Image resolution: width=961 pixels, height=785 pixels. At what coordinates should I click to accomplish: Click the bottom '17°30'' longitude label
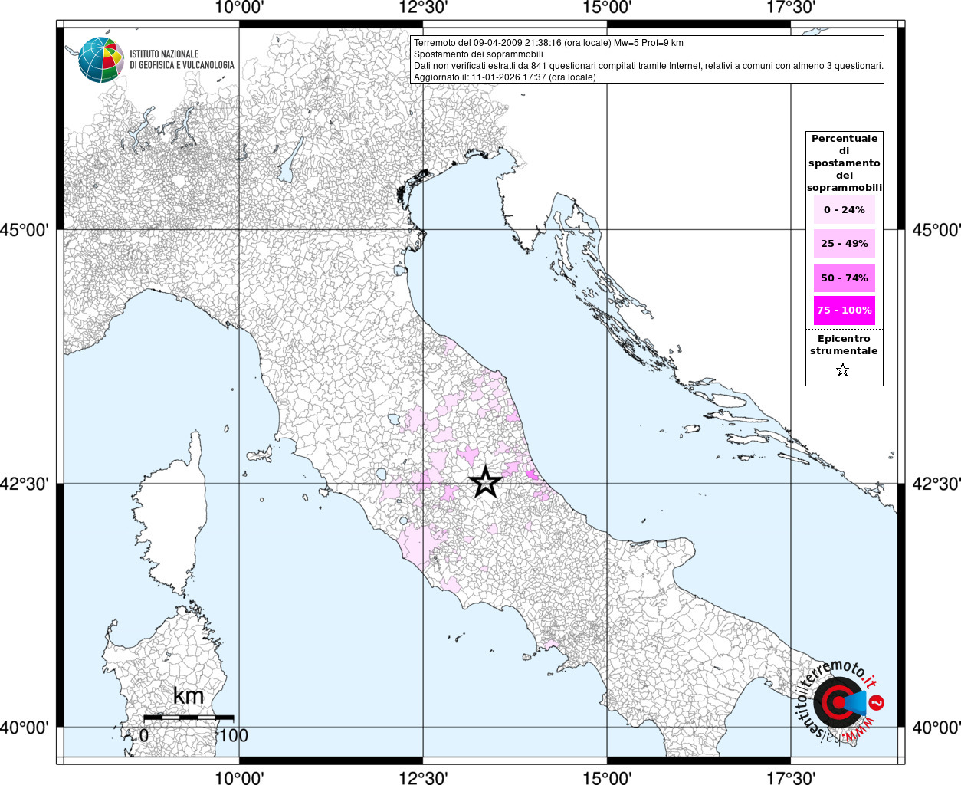(x=790, y=777)
